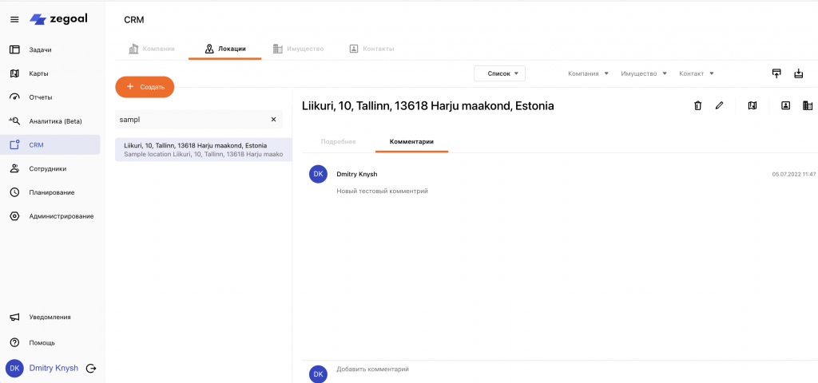Open contacts icon in location header
The image size is (818, 383).
pos(785,105)
